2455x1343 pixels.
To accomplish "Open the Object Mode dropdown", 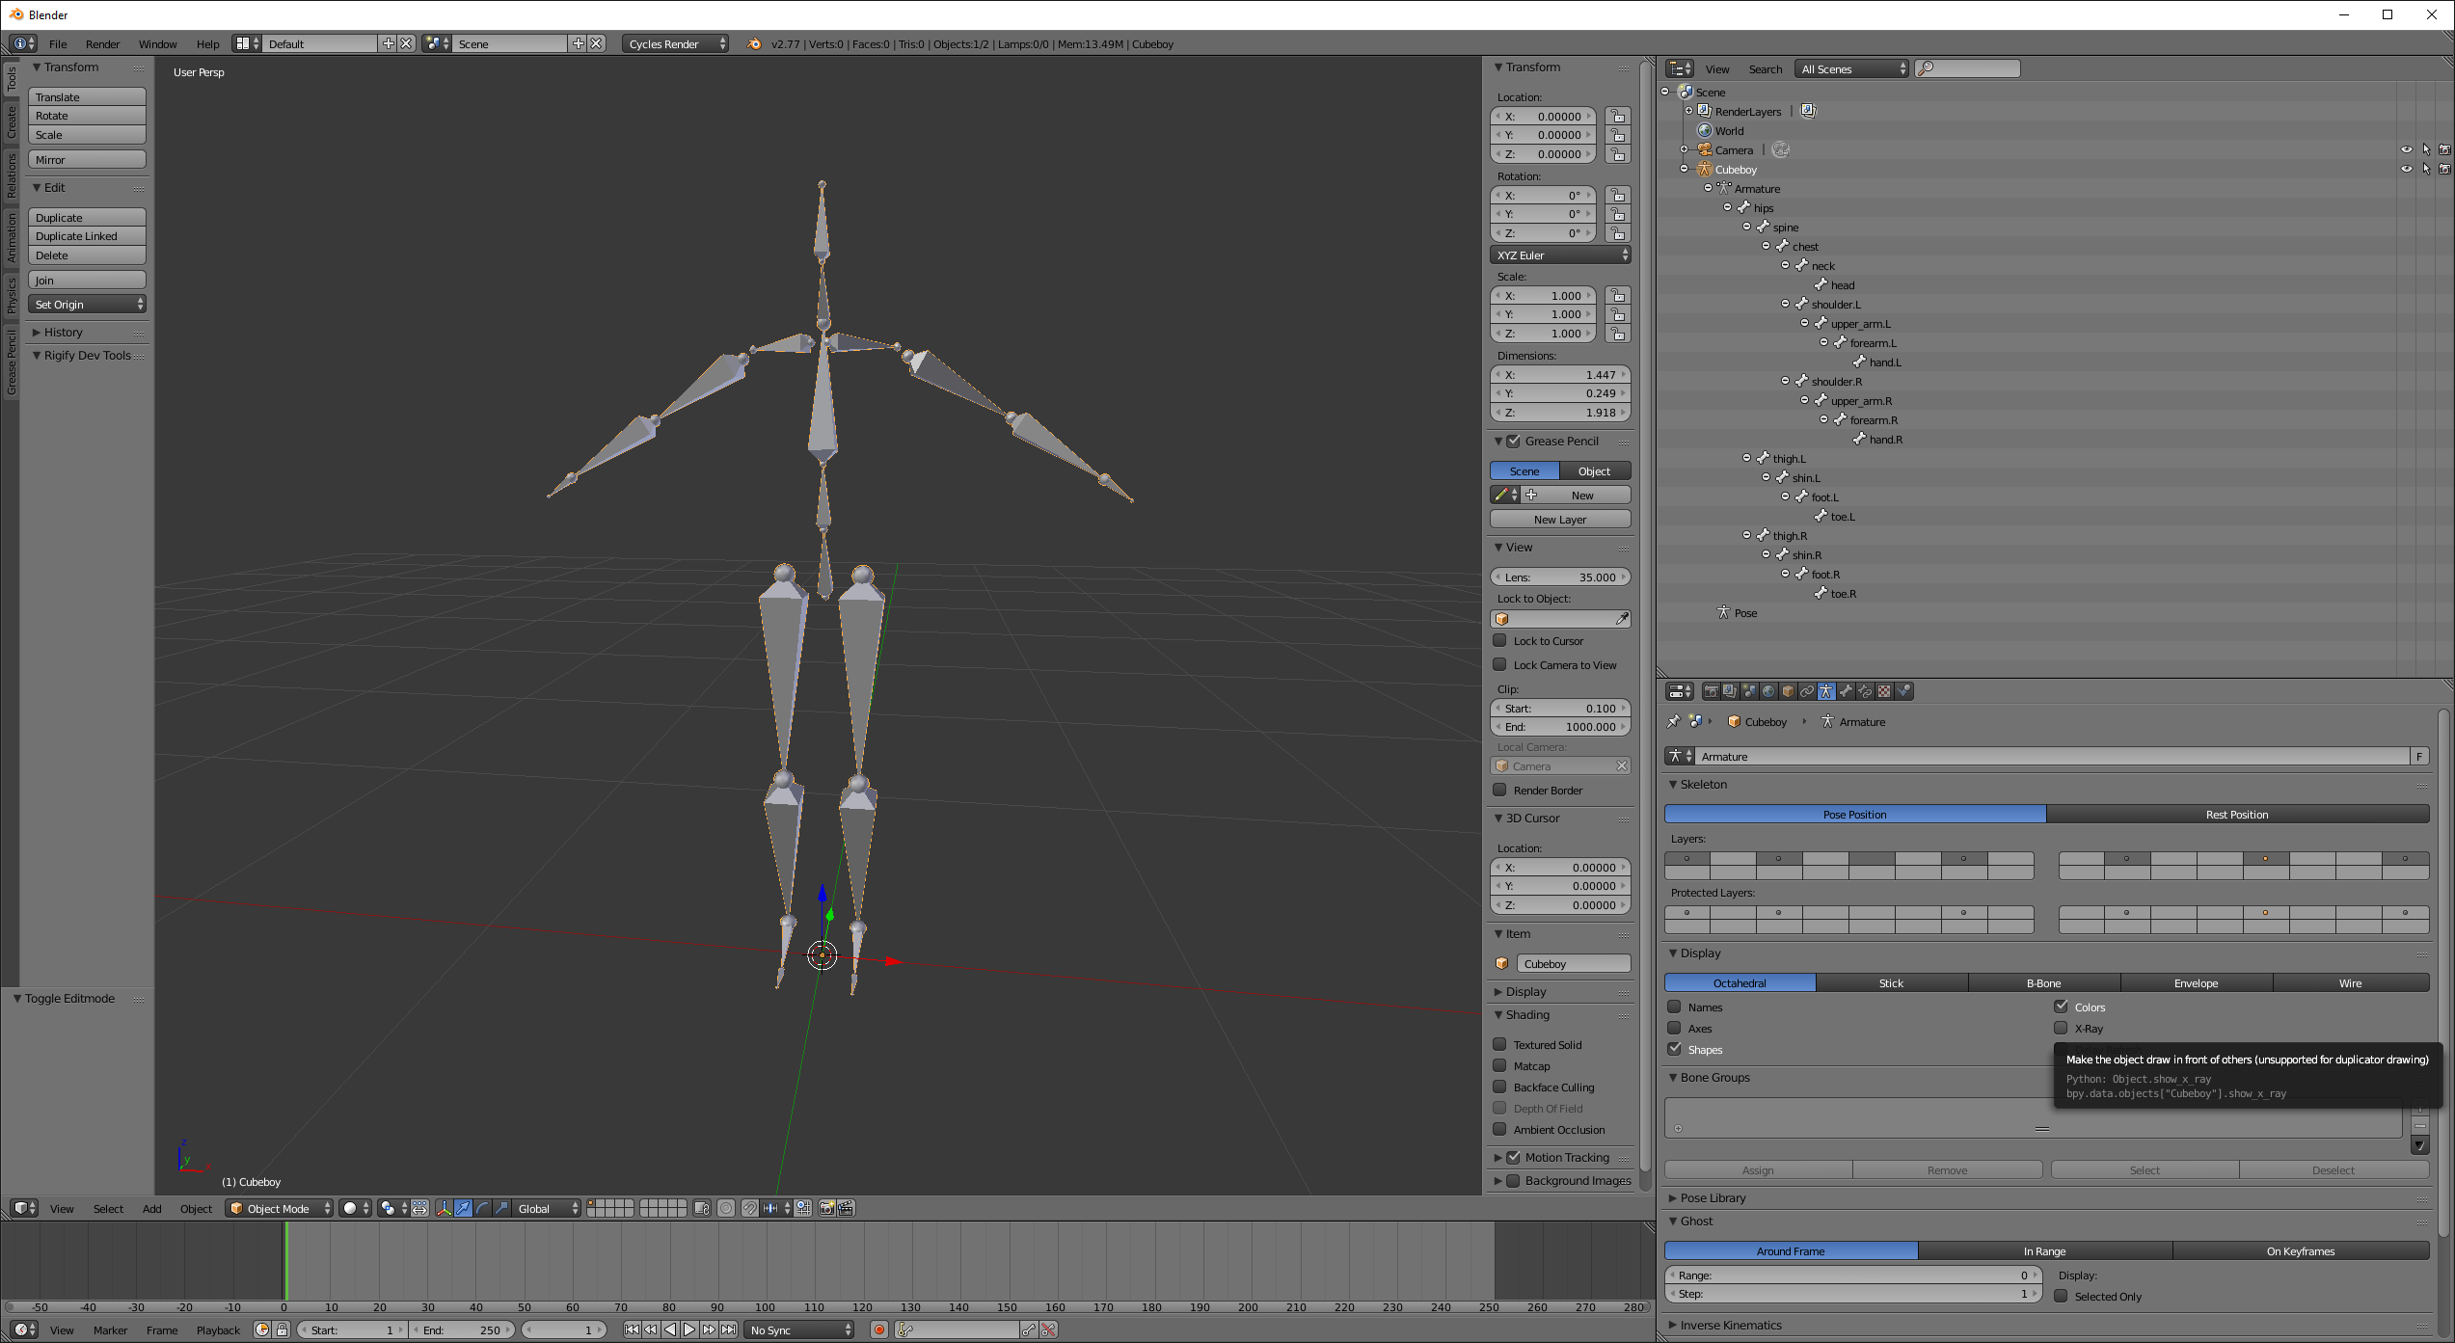I will (x=279, y=1208).
